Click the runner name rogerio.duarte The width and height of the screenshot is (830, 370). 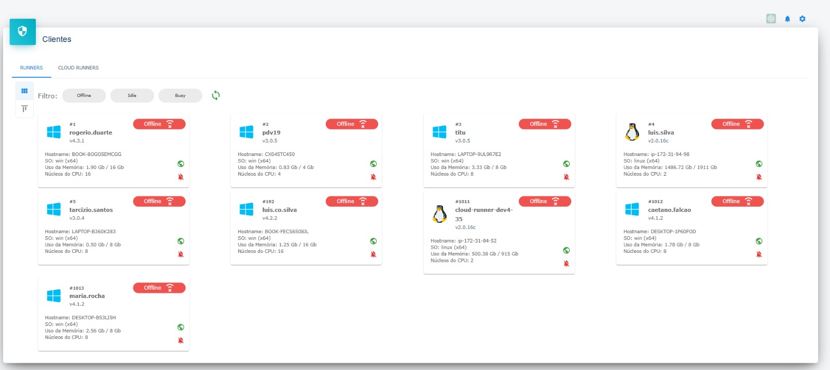tap(91, 133)
